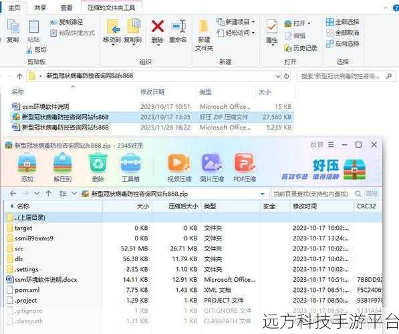The height and width of the screenshot is (334, 399).
Task: Open the 好压 hamburger menu
Action: (331, 145)
